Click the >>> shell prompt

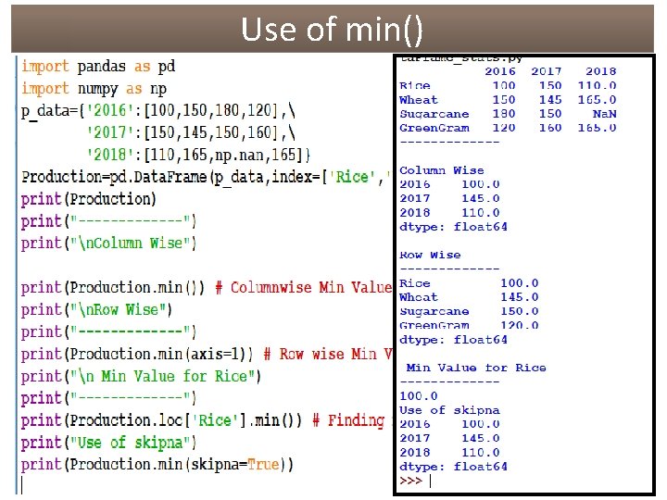click(410, 481)
